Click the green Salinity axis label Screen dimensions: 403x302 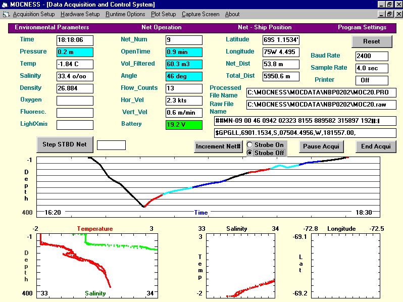(95, 293)
